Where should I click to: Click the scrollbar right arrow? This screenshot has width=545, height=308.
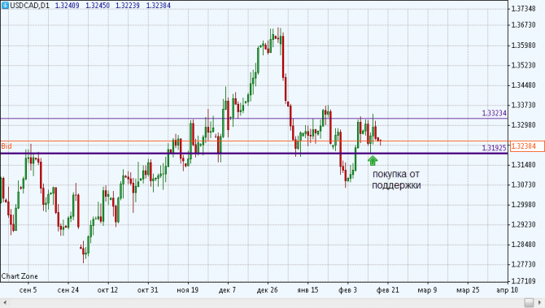point(540,303)
